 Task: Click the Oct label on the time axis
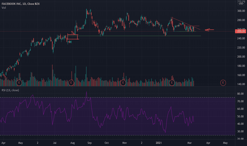[x=107, y=143]
